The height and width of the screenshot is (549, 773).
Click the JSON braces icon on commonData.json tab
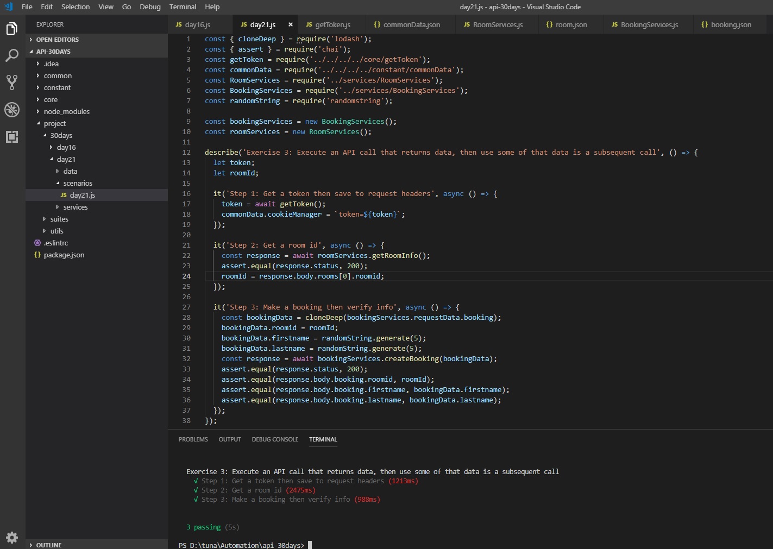click(377, 24)
